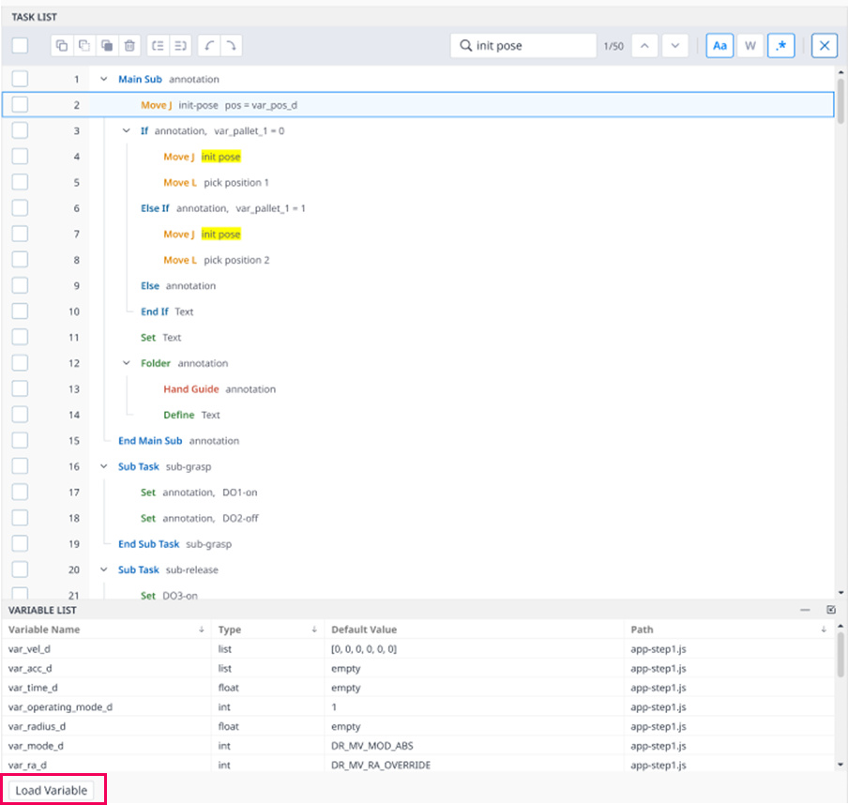Click the Cut icon with dashed square

84,45
